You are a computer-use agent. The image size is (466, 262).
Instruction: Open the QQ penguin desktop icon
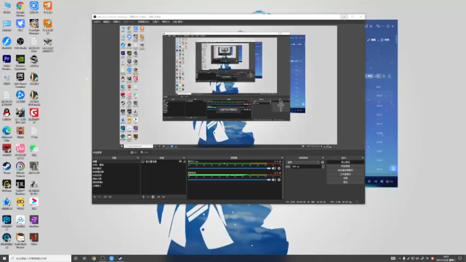coord(6,115)
